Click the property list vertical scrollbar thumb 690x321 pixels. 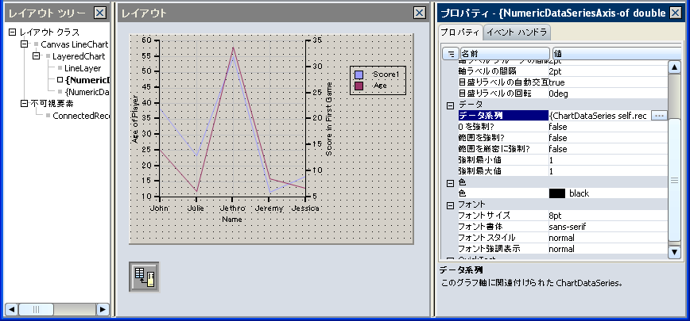(x=674, y=181)
